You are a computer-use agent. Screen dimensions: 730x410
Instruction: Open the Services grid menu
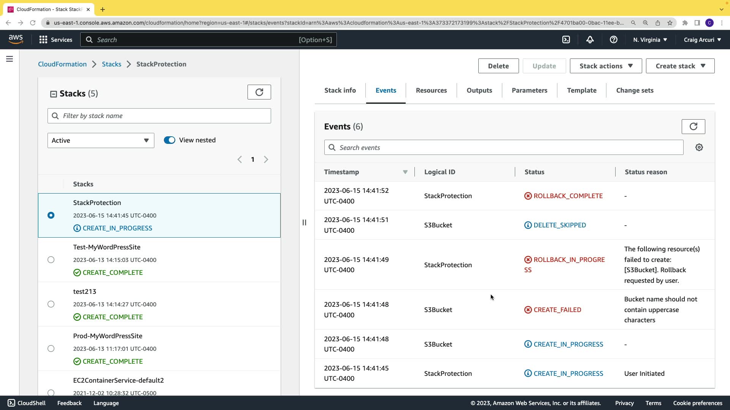56,39
